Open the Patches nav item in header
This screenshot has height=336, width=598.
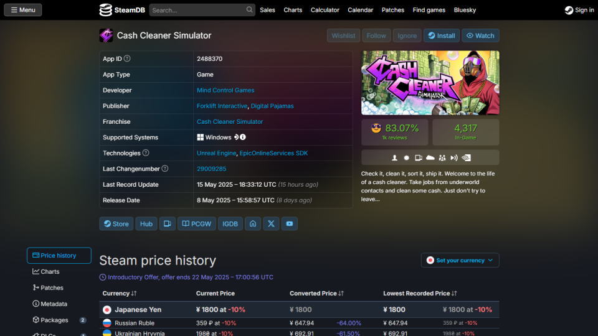(393, 10)
